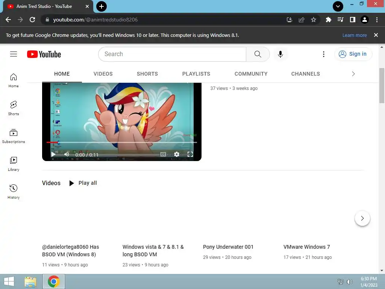Open the video '@danielortega8060 Has BSOD VM (Windows 8)'
The image size is (385, 289).
coord(70,250)
